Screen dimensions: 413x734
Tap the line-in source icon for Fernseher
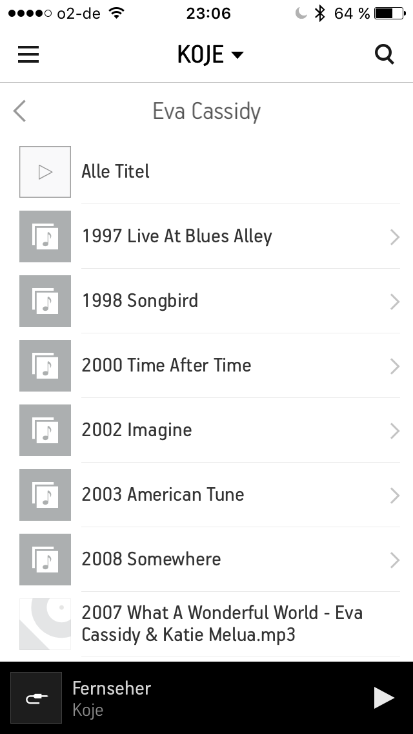(x=36, y=698)
